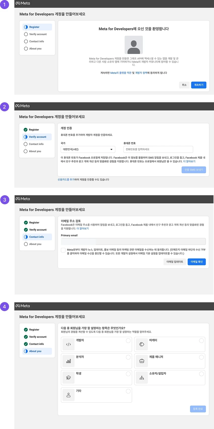Click the graduation cap icon on the 학생 card
The width and height of the screenshot is (214, 429).
(x=68, y=378)
